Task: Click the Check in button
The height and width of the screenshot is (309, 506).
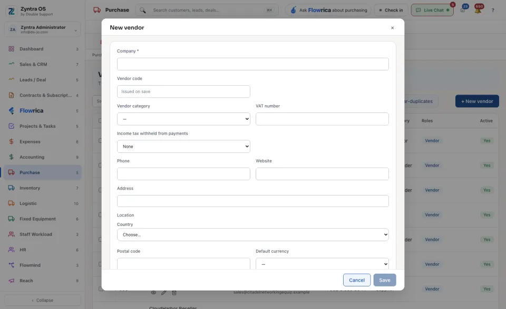Action: tap(391, 11)
